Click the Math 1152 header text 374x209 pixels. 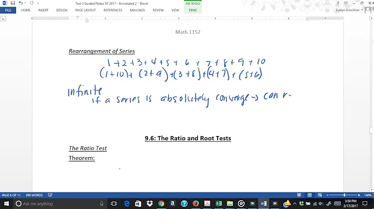(188, 32)
